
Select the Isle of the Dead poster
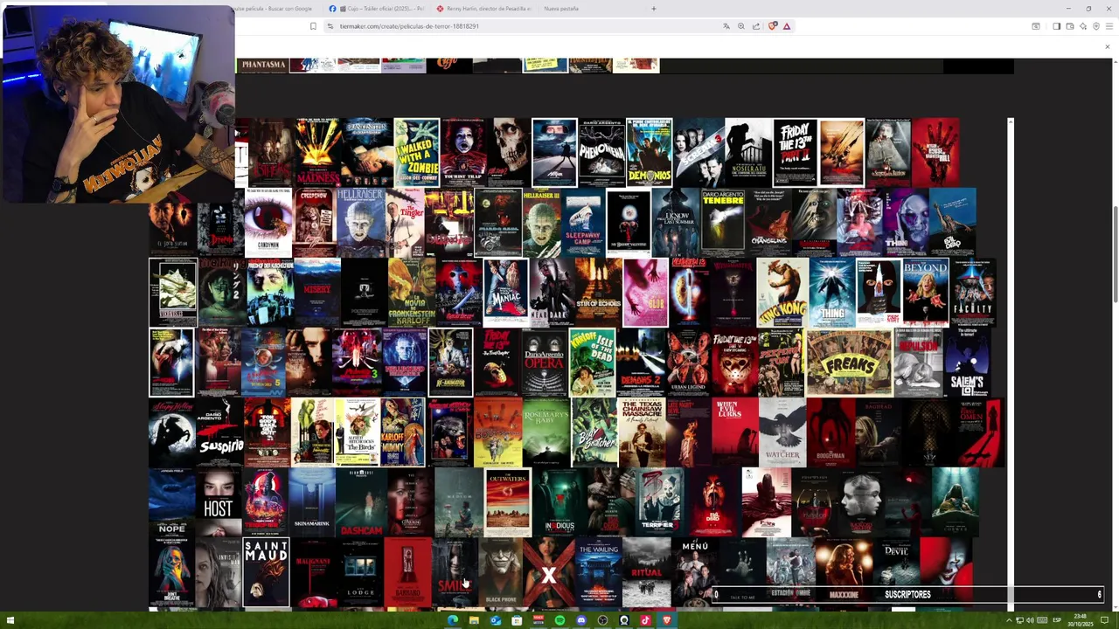click(592, 363)
